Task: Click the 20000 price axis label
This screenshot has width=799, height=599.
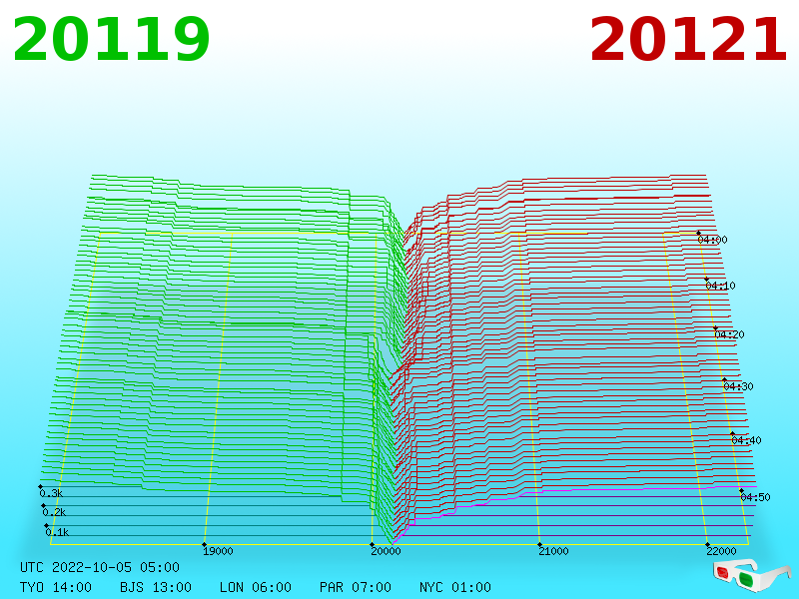Action: [386, 551]
